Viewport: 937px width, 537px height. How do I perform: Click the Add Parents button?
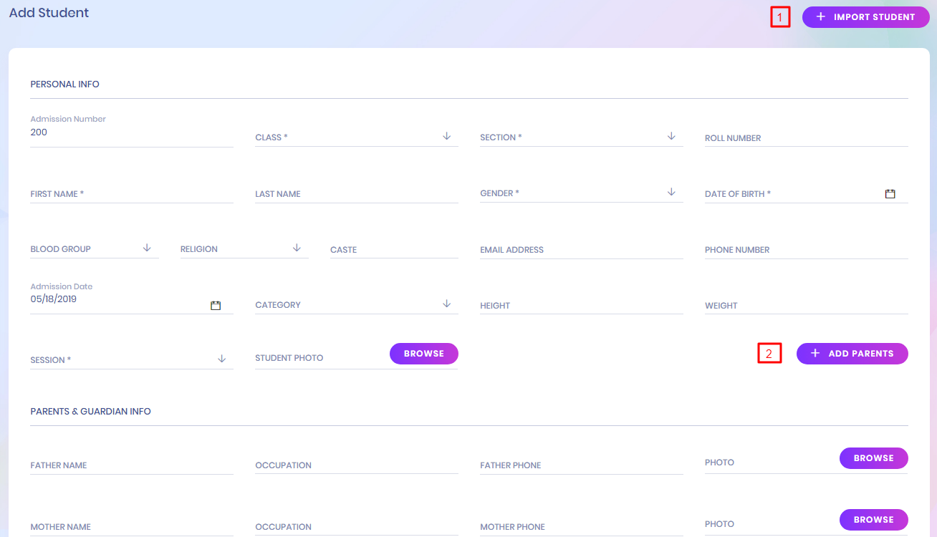coord(852,354)
